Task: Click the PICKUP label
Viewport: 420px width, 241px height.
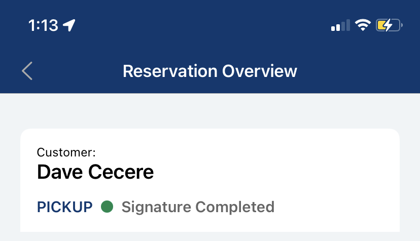Action: coord(65,207)
